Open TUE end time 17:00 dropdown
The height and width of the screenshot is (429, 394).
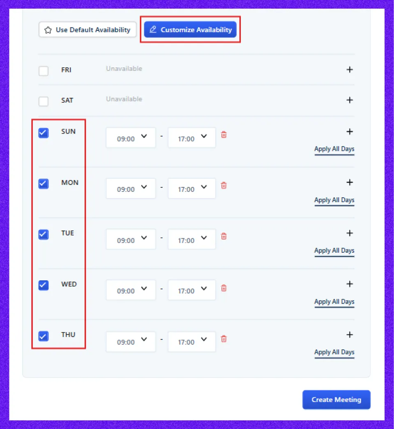point(191,239)
